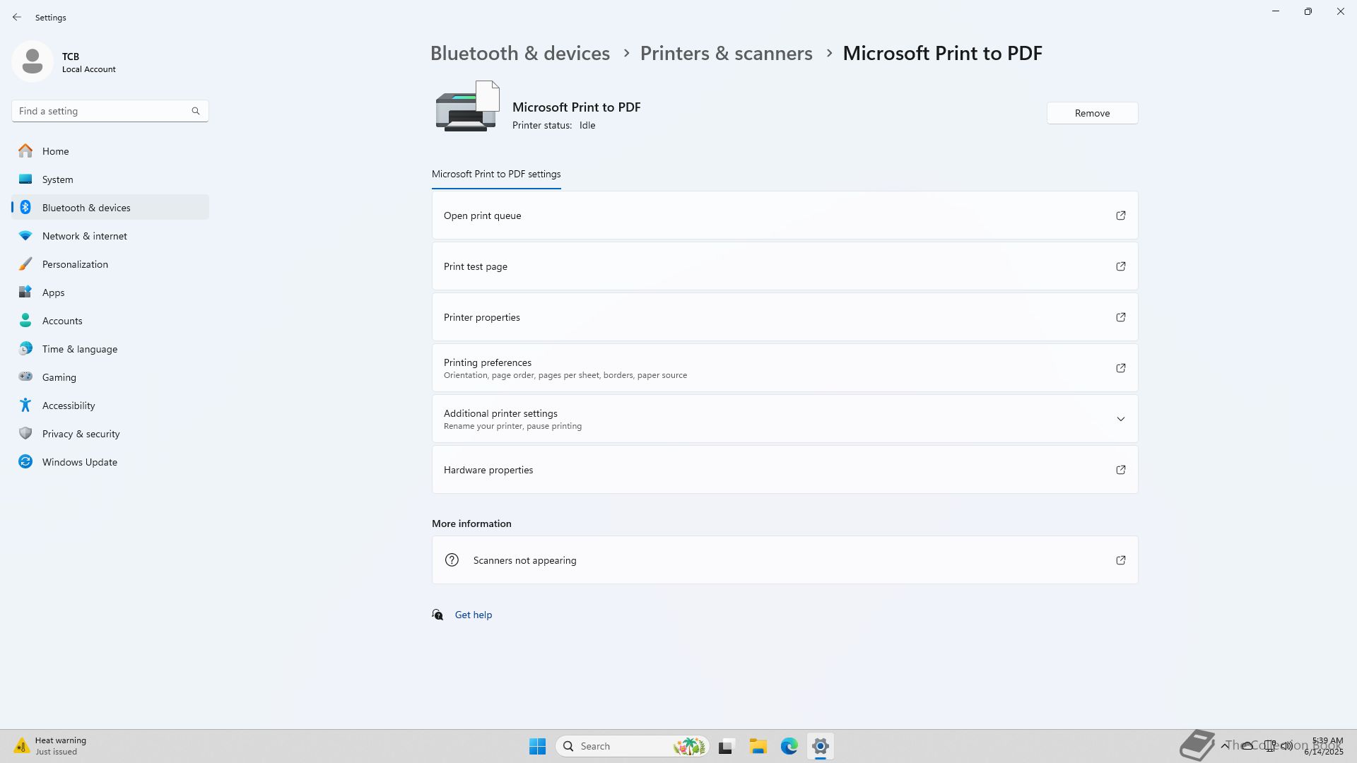Click the Privacy & security shield icon
1357x763 pixels.
(25, 433)
